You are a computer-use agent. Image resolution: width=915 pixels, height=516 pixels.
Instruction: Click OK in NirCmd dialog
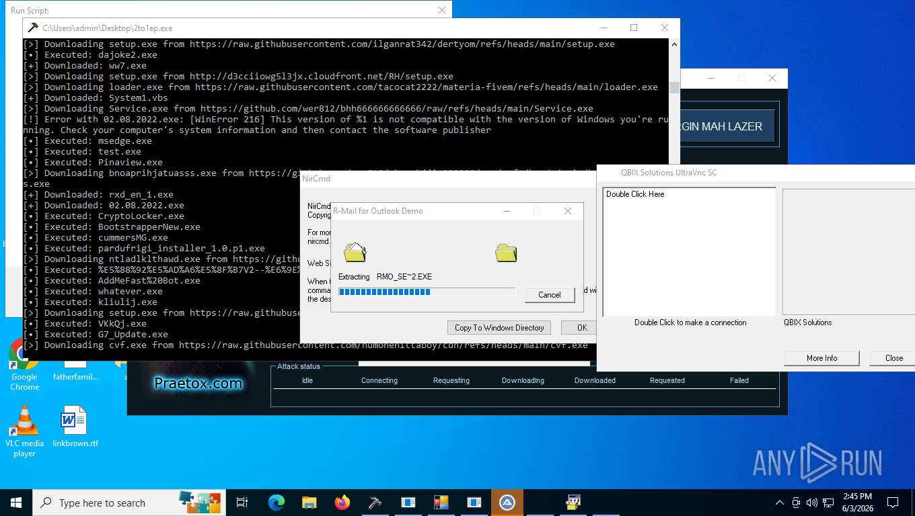[x=579, y=327]
